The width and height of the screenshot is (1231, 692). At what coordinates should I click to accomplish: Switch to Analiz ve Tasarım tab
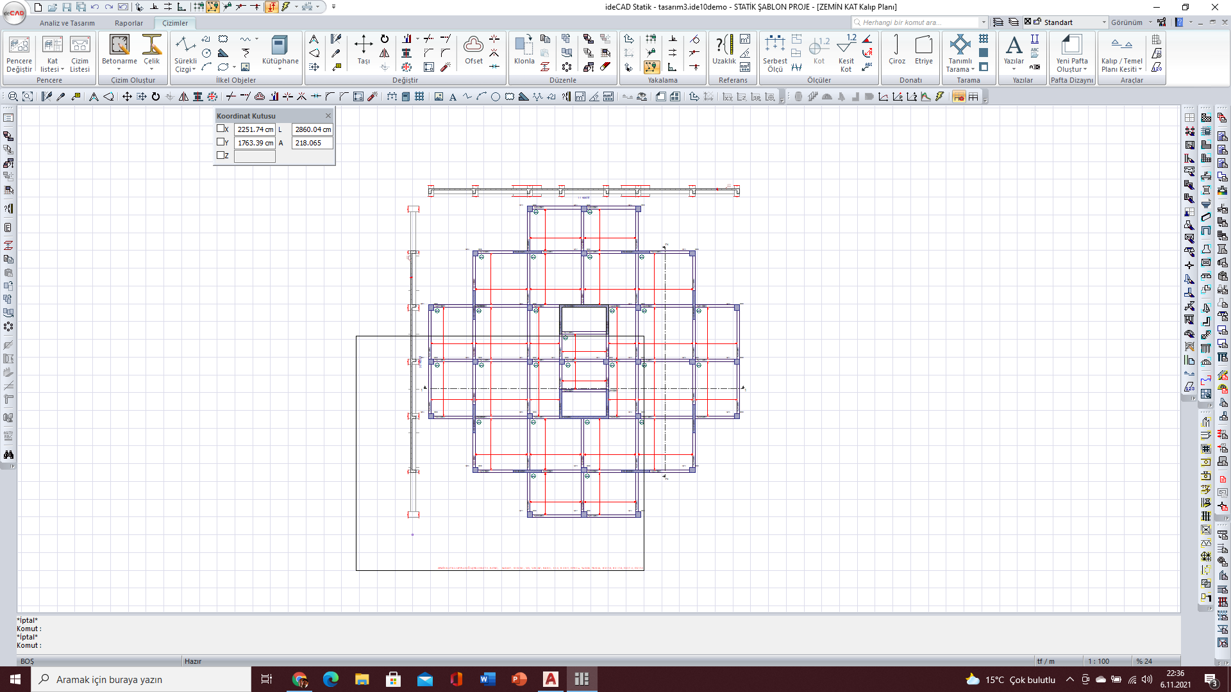pos(67,23)
